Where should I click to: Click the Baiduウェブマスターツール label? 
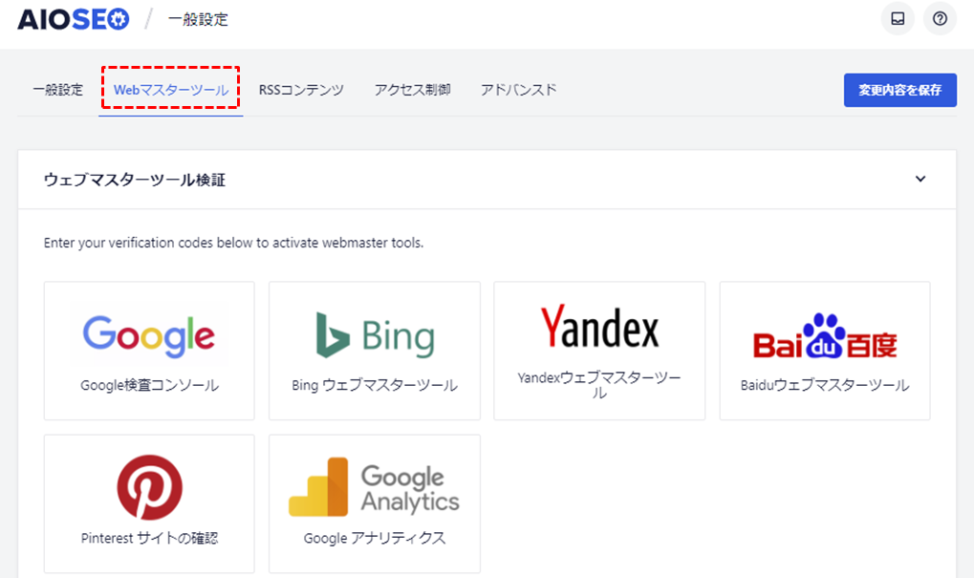(x=825, y=386)
